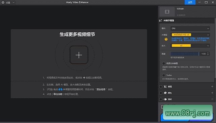Click the stepper arrows beside 1.00
The height and width of the screenshot is (123, 216).
(x=208, y=54)
